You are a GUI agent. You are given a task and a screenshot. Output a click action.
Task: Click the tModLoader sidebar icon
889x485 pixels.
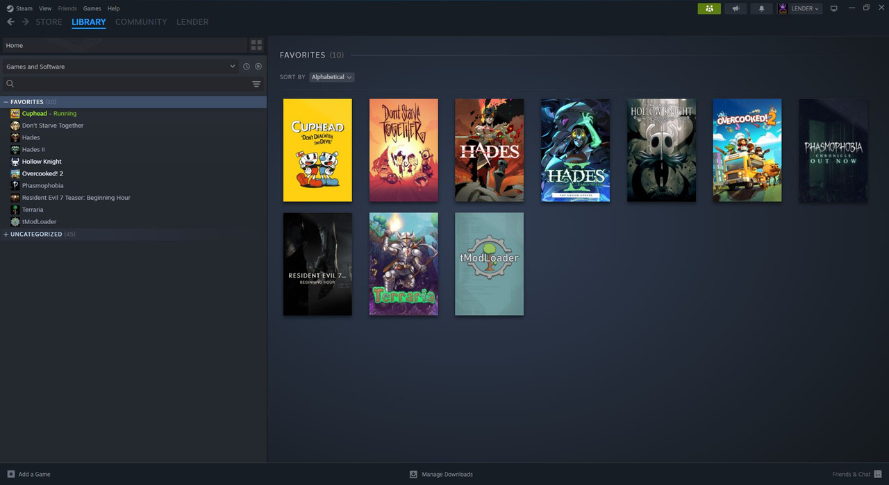coord(15,221)
